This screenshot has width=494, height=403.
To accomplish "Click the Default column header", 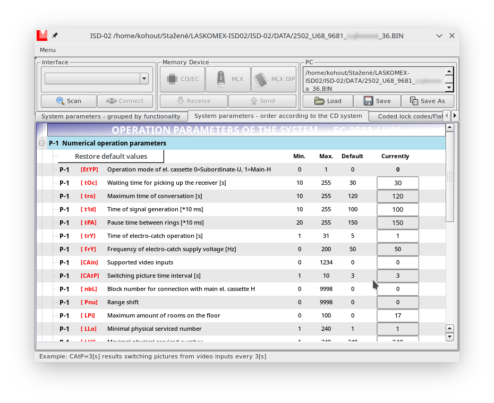I will point(352,156).
